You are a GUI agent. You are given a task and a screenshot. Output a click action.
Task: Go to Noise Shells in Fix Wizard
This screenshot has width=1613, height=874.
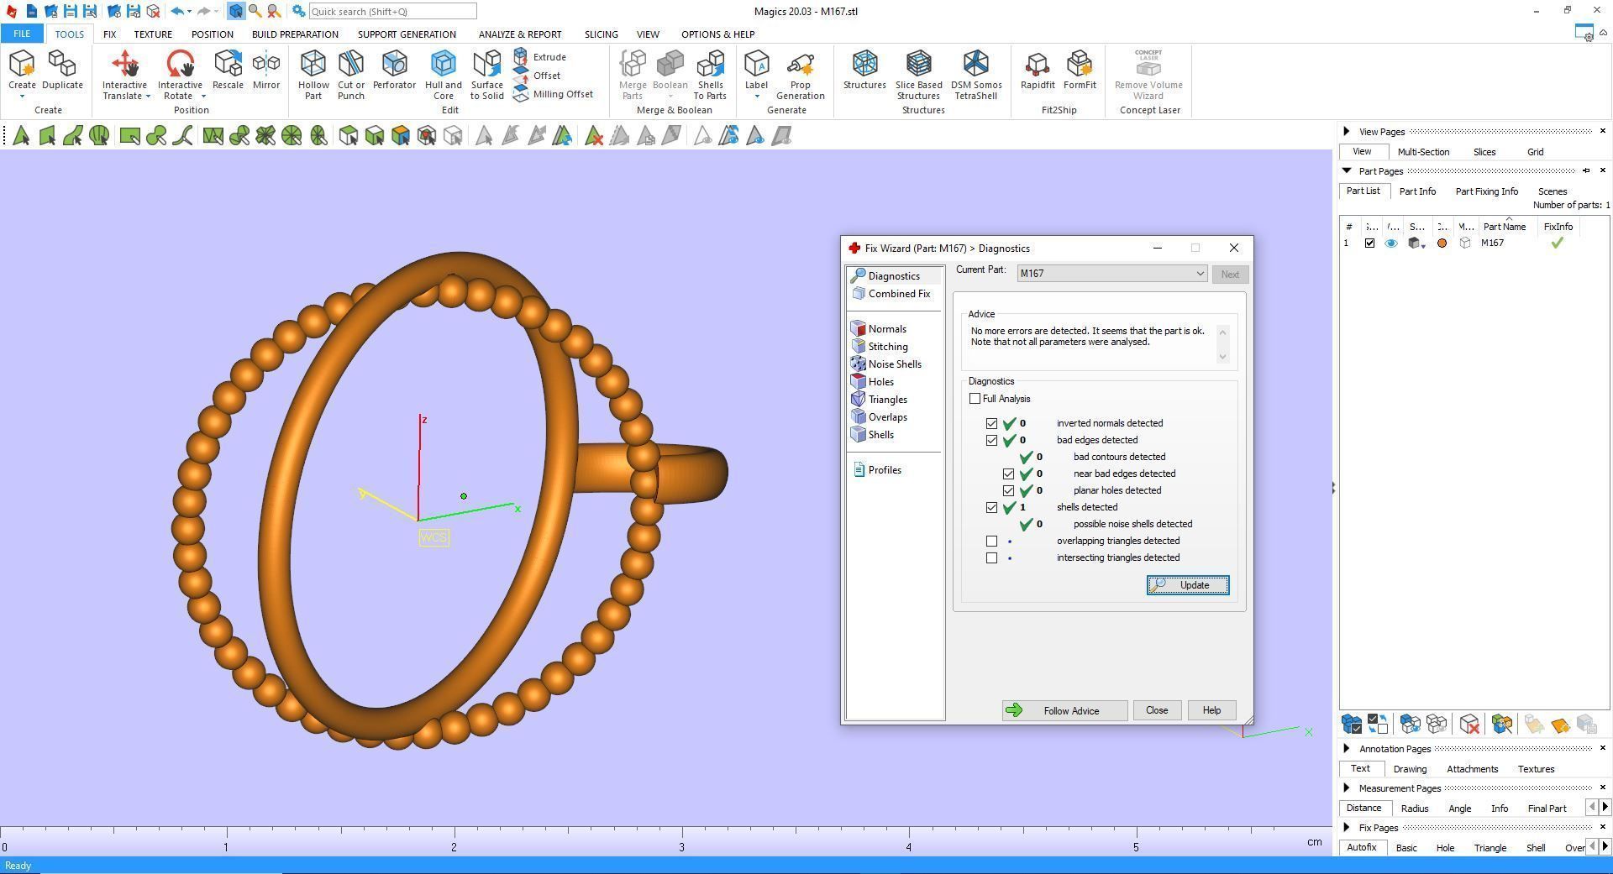tap(886, 364)
